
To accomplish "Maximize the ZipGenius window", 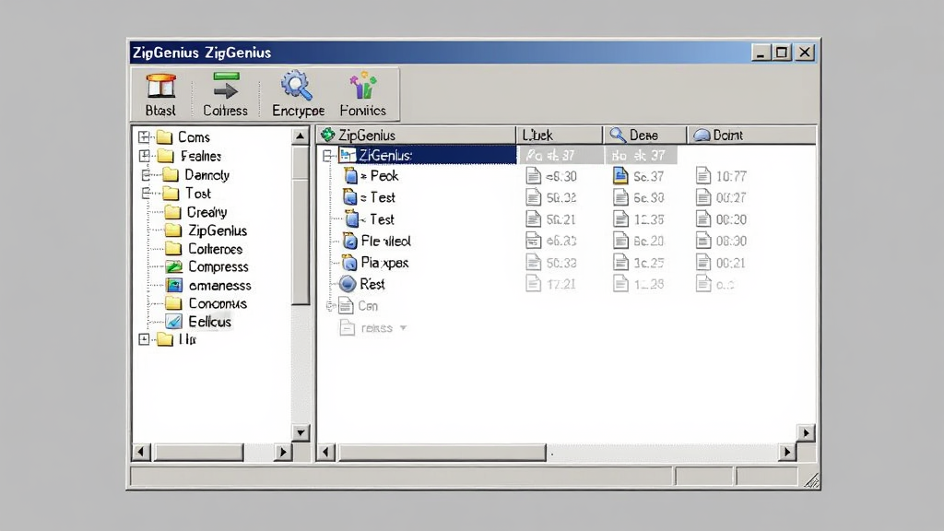I will (x=782, y=53).
